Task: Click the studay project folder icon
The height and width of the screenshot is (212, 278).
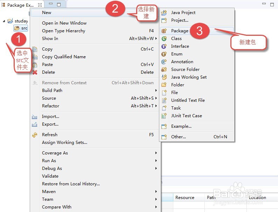Action: 10,21
